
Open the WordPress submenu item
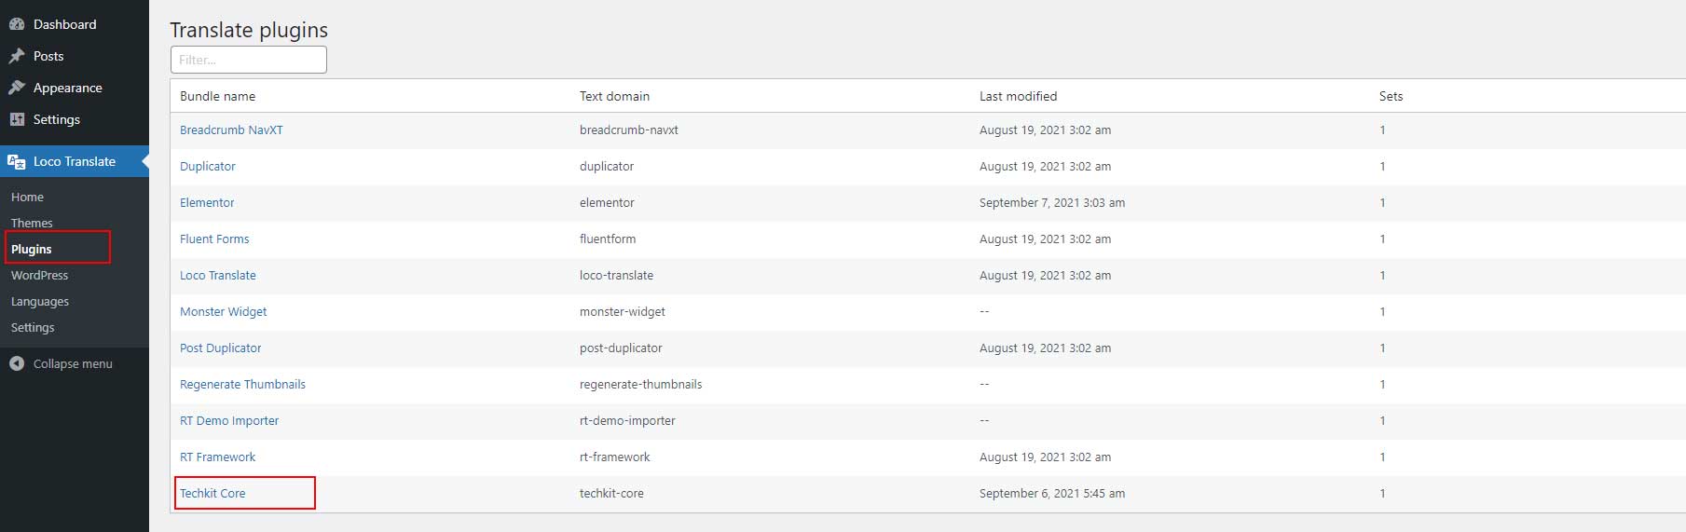tap(39, 275)
